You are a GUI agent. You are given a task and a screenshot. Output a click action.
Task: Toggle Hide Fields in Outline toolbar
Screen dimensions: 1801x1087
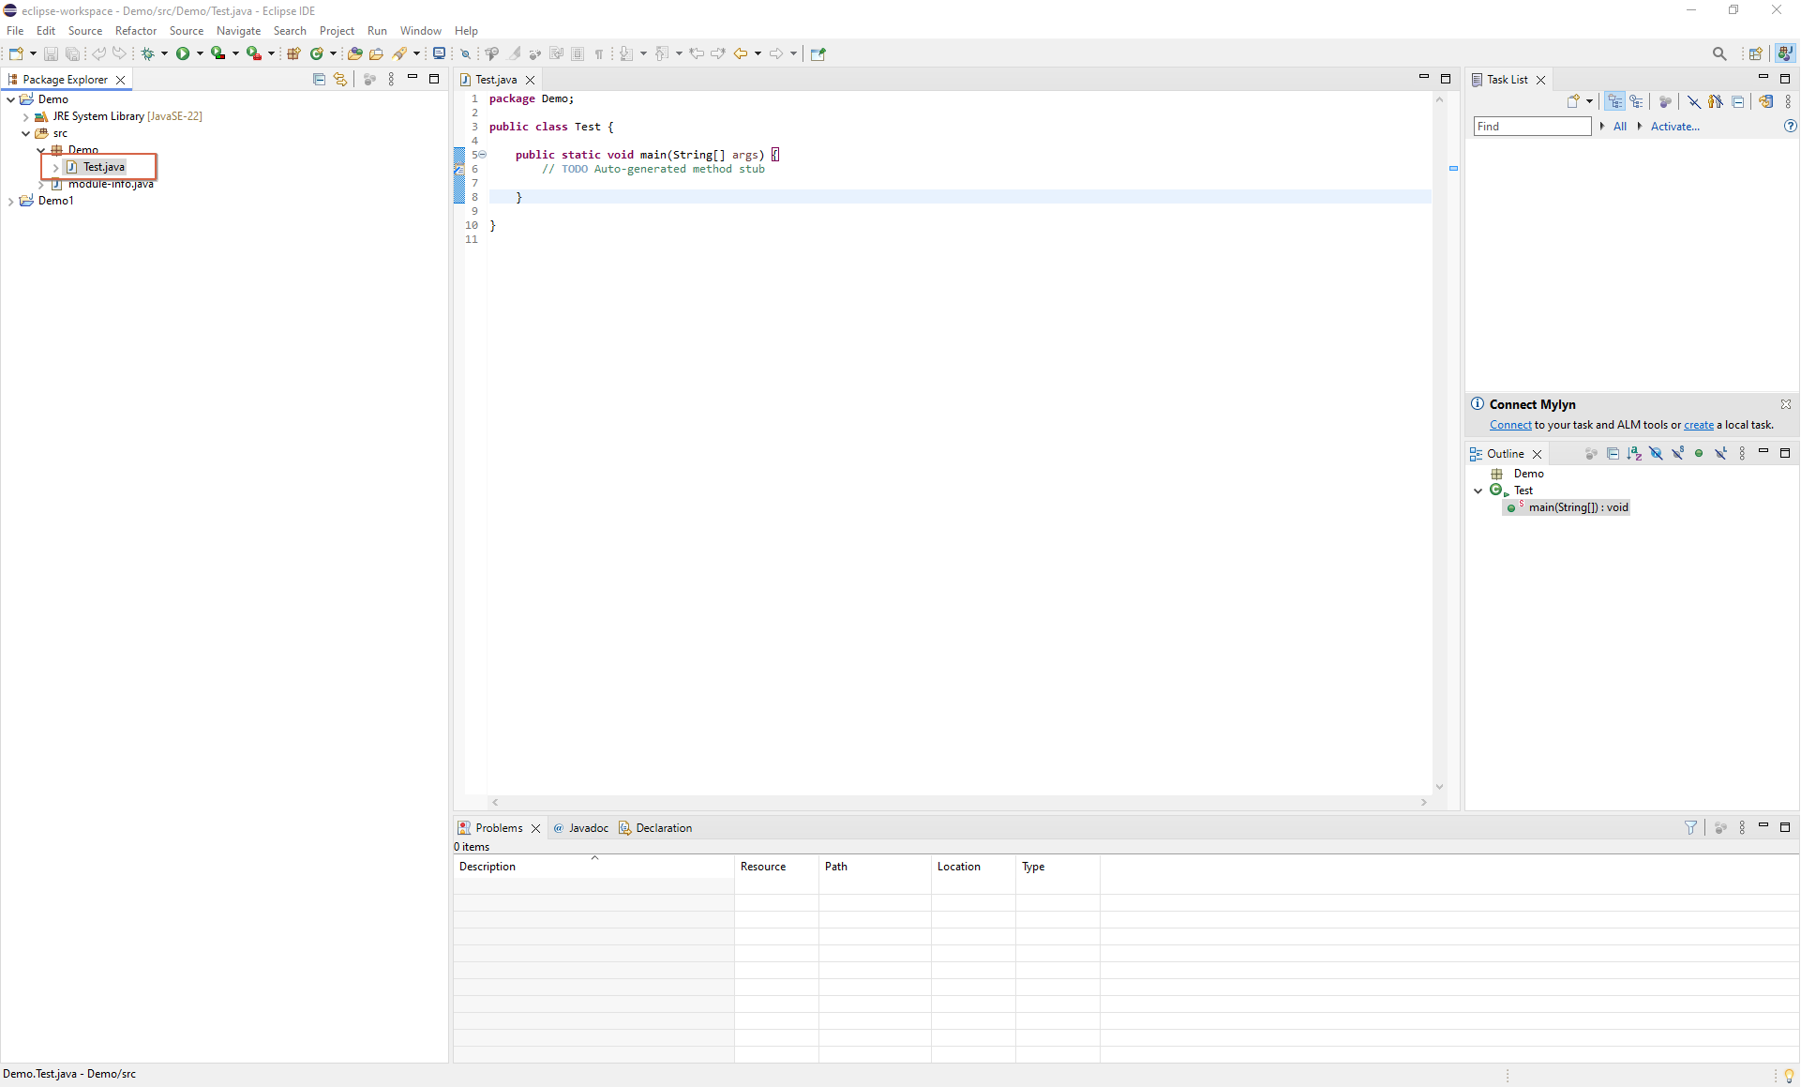1656,454
